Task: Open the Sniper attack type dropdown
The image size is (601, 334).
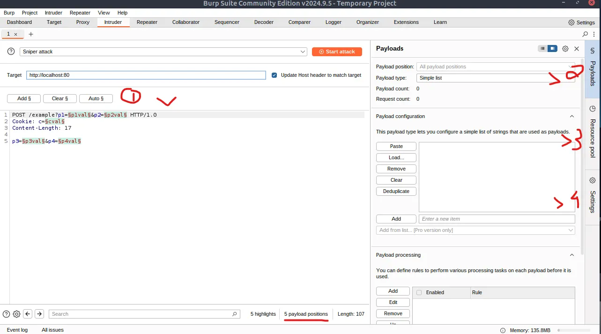Action: (x=303, y=52)
